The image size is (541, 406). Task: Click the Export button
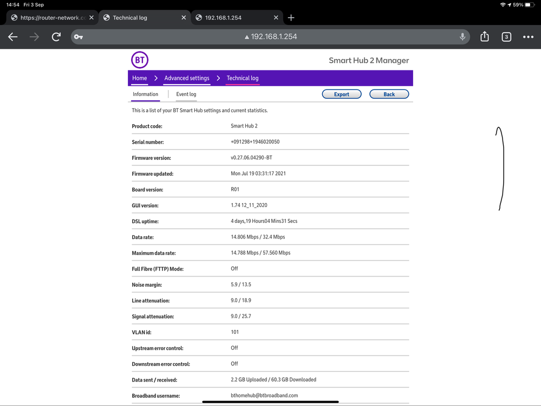click(x=342, y=94)
